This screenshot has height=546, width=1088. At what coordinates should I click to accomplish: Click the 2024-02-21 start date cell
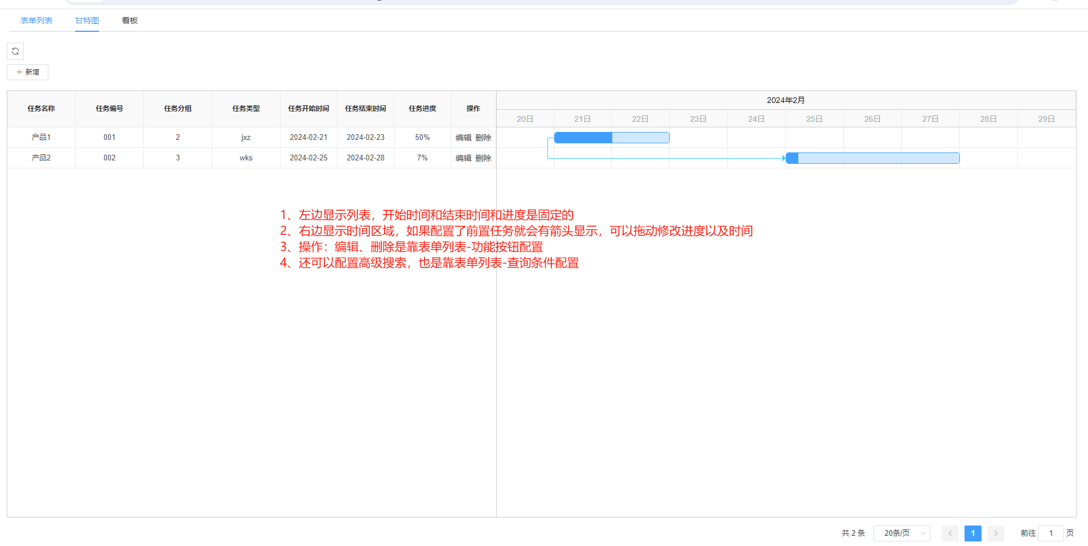click(x=308, y=138)
